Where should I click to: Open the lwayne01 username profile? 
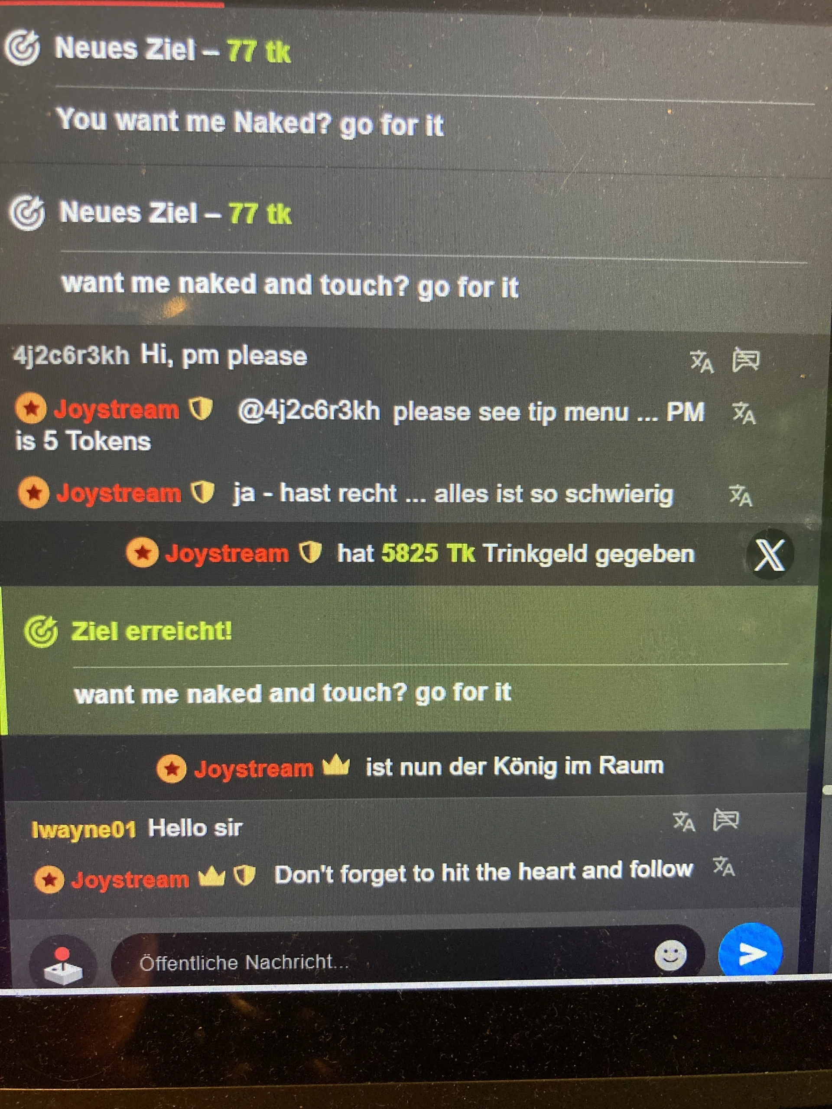(84, 830)
